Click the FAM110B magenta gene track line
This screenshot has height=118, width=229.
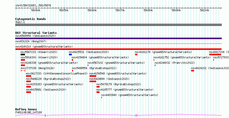tap(118, 115)
